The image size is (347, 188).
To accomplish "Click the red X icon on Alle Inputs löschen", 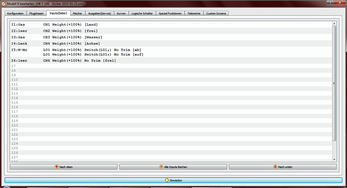I will tap(161, 167).
